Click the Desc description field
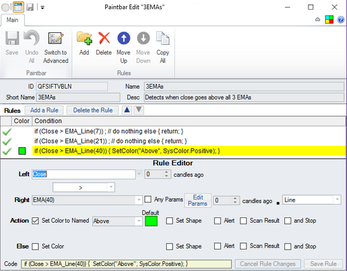347x271 pixels. (x=244, y=98)
